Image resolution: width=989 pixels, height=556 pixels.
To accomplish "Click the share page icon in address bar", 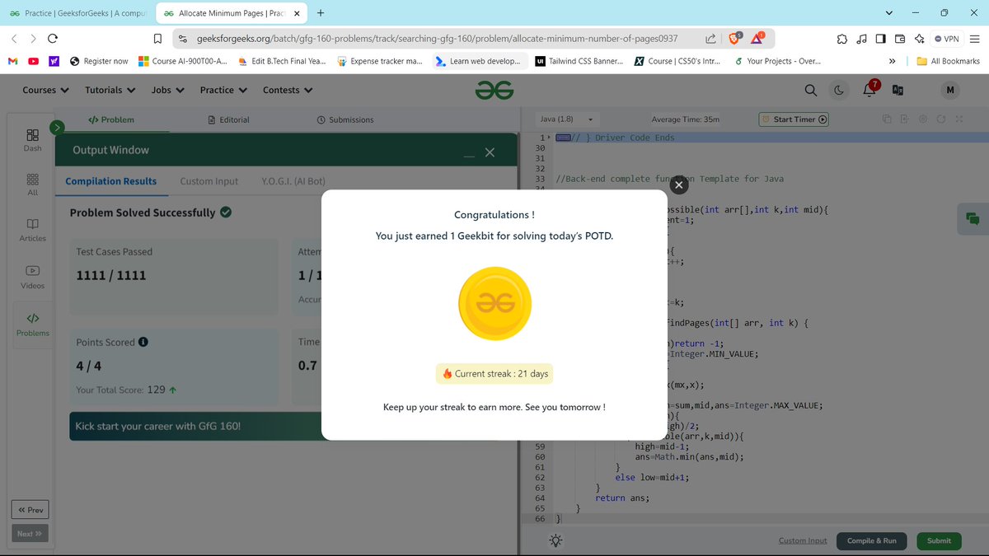I will click(710, 39).
